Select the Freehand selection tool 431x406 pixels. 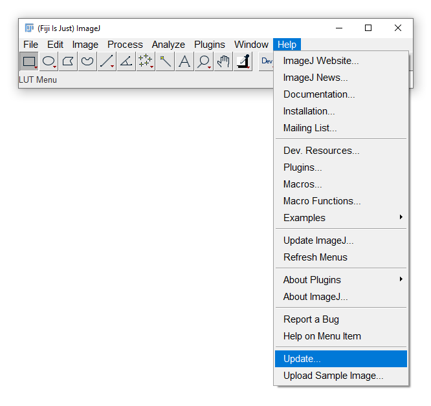(x=87, y=61)
